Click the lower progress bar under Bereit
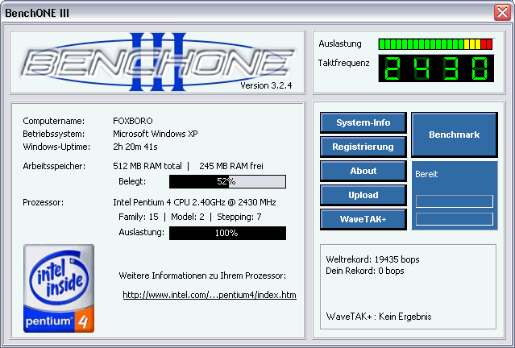This screenshot has height=348, width=515. [x=455, y=219]
